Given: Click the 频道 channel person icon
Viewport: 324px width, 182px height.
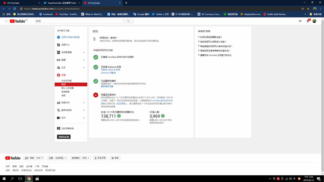Looking at the screenshot, I should pyautogui.click(x=59, y=75).
